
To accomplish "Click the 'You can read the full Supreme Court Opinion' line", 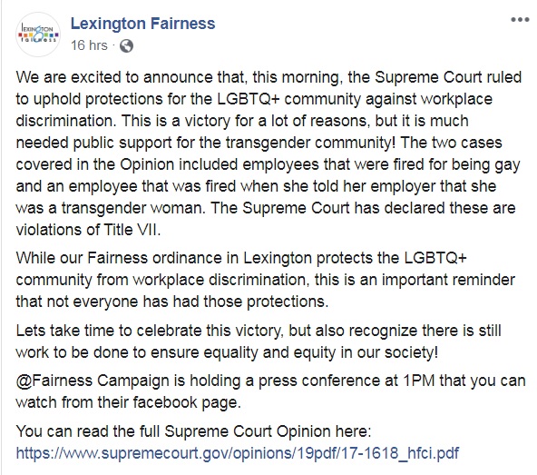I will click(193, 431).
